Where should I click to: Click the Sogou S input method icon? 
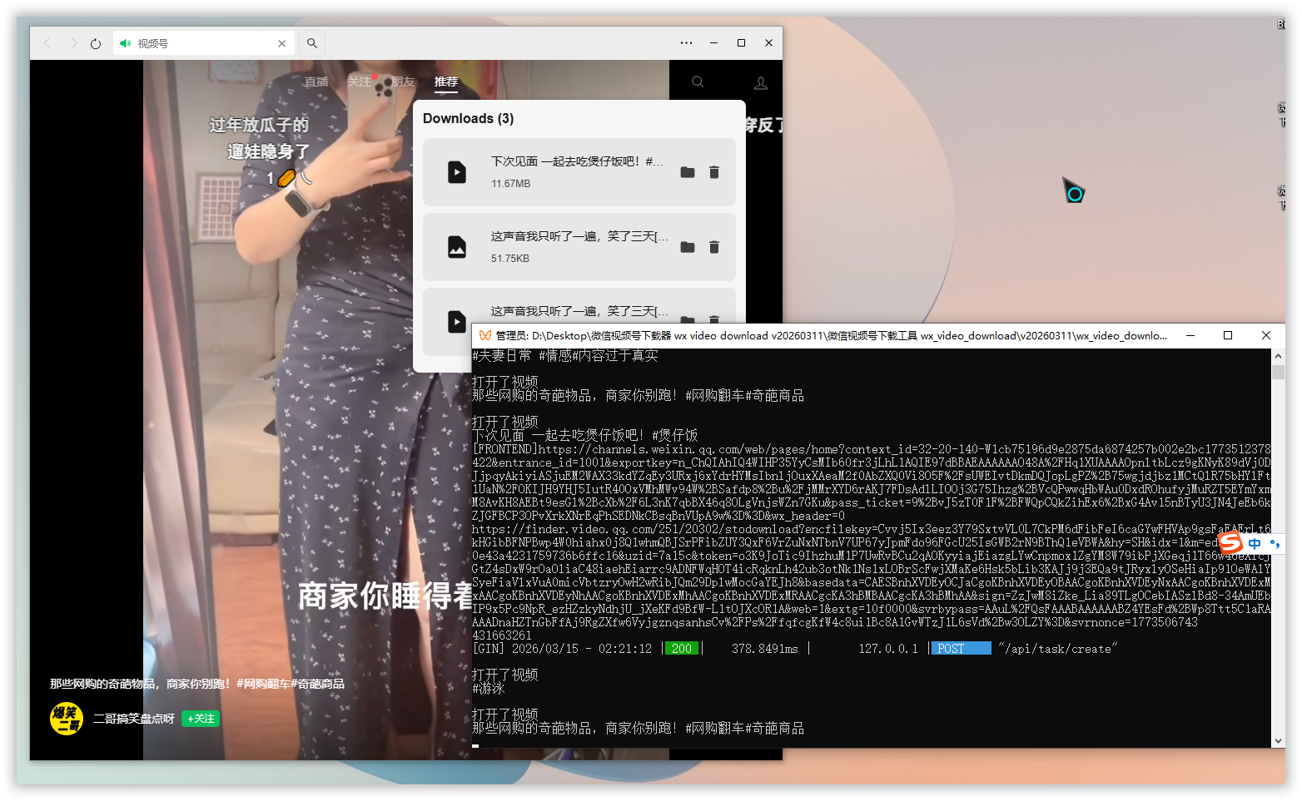(x=1230, y=543)
